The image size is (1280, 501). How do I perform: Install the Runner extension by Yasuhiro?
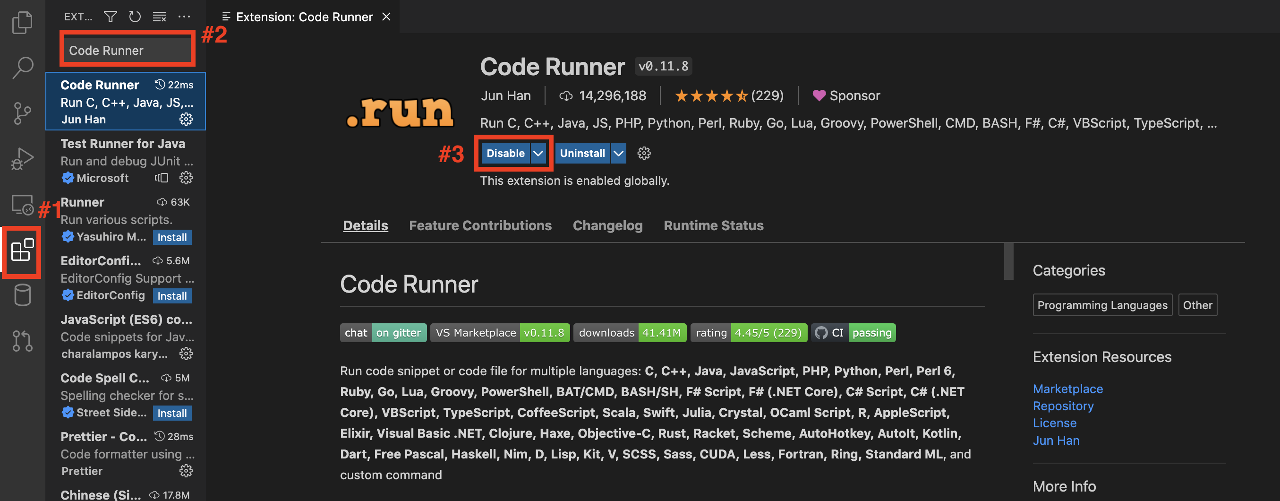click(172, 237)
